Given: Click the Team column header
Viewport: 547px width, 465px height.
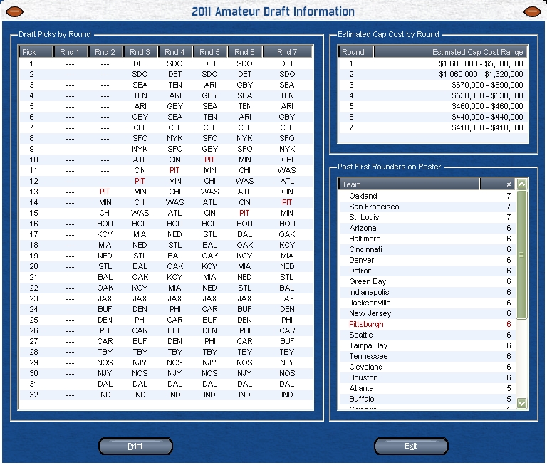Looking at the screenshot, I should click(x=419, y=184).
